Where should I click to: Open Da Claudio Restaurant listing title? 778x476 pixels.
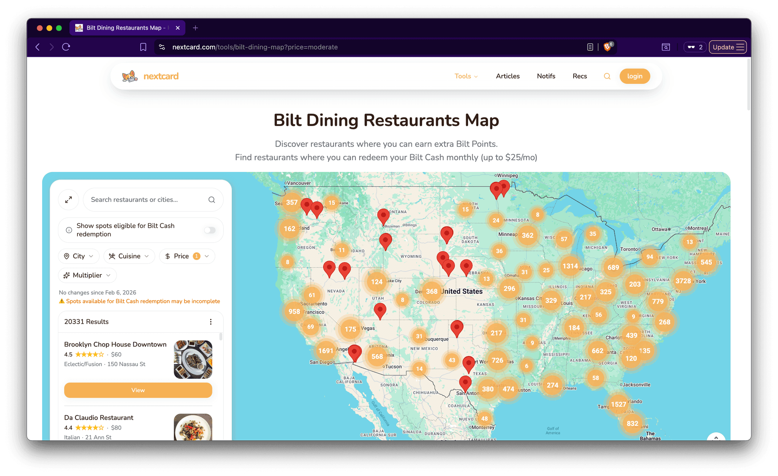coord(99,418)
